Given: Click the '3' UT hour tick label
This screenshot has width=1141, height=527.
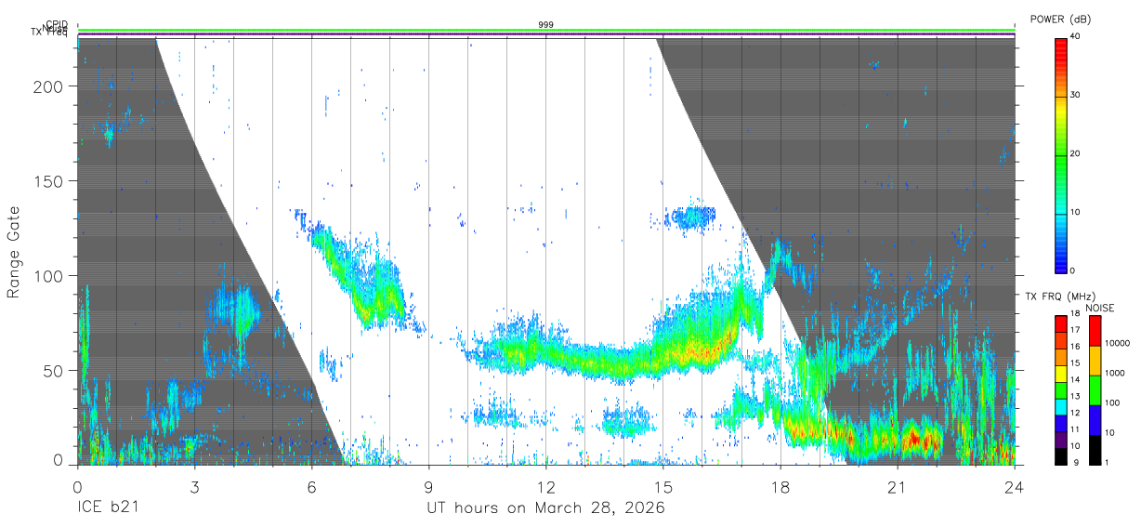Looking at the screenshot, I should click(x=194, y=486).
